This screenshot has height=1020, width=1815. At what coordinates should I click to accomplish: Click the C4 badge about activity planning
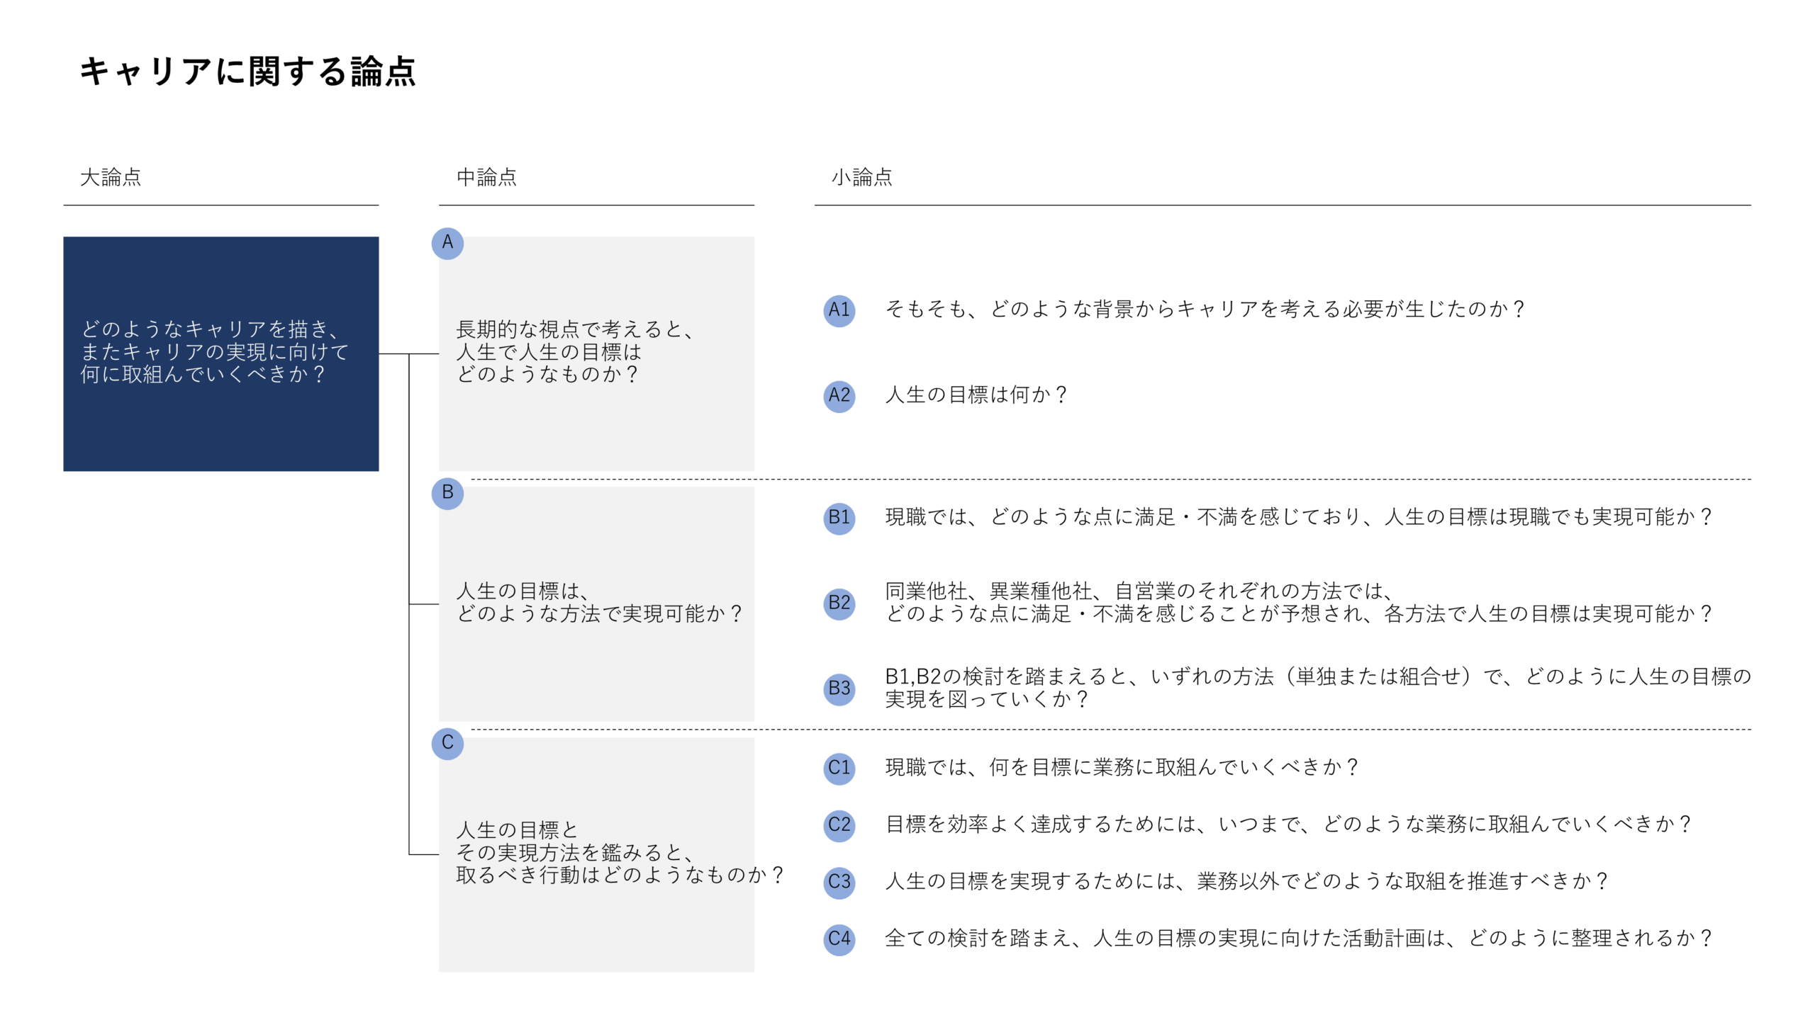[x=839, y=940]
